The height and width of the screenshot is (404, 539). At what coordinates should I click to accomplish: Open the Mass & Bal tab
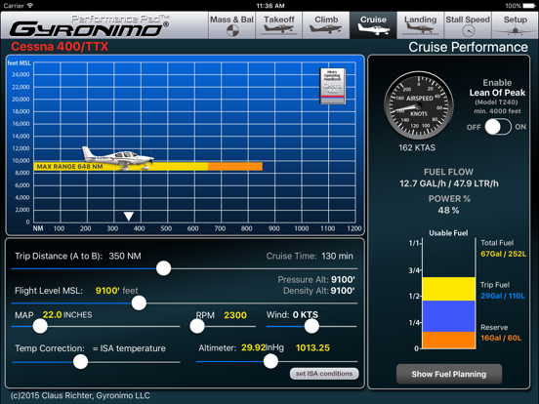[x=232, y=25]
